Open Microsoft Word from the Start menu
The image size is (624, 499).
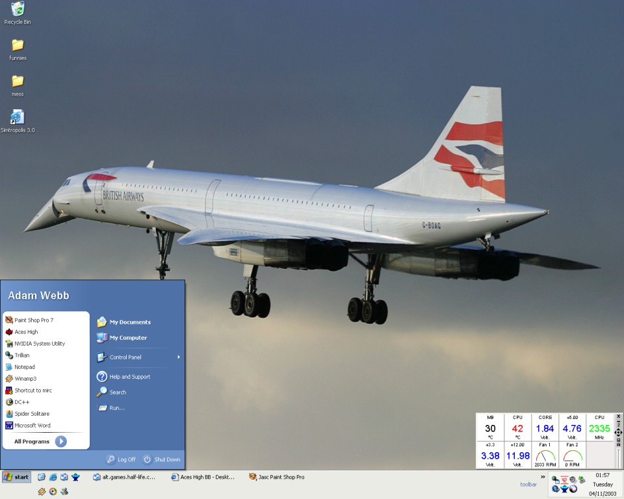[x=45, y=425]
